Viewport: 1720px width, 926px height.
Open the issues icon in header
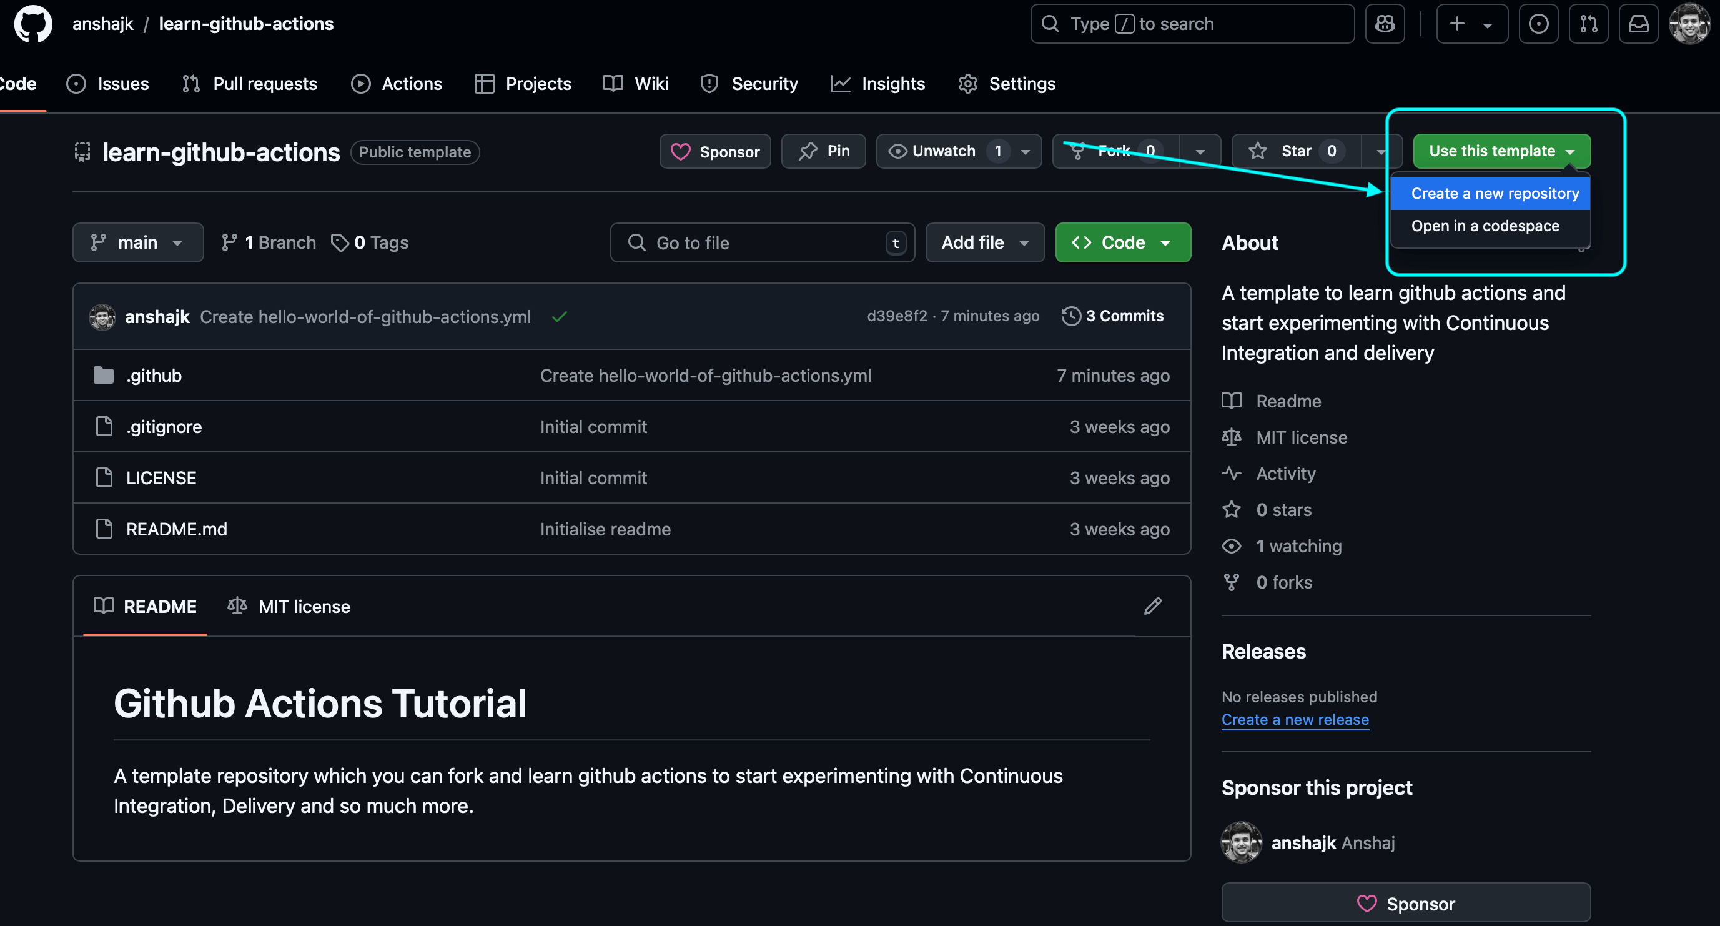tap(1538, 24)
